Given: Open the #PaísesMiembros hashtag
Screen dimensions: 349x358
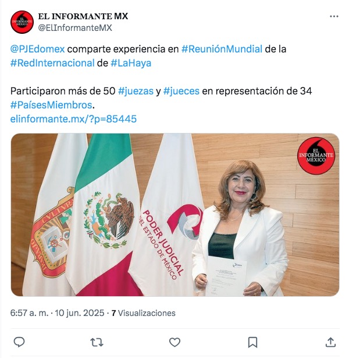Looking at the screenshot, I should (51, 105).
